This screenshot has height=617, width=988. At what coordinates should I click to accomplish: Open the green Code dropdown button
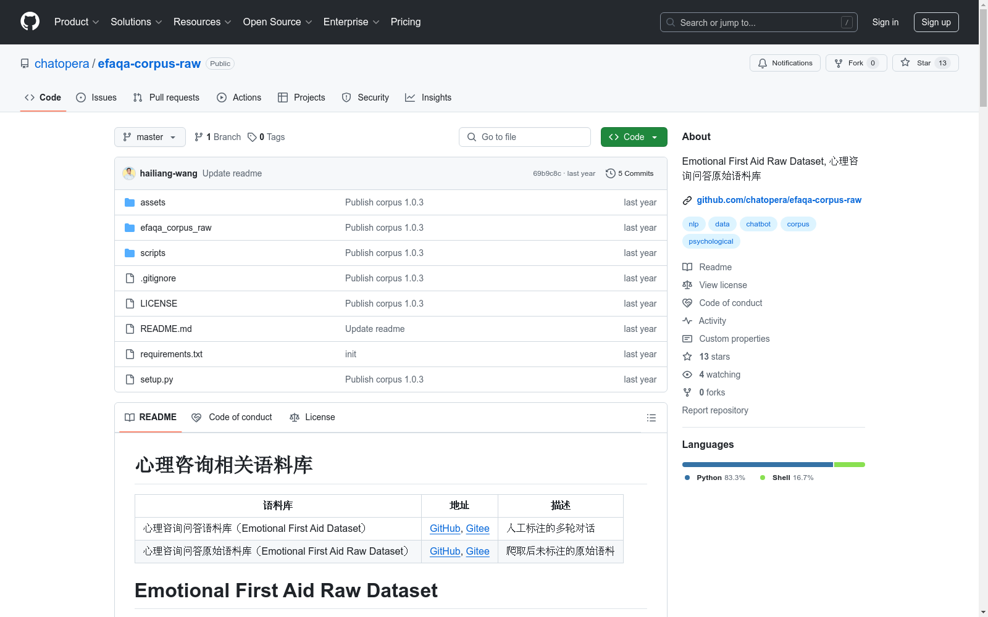[x=634, y=137]
